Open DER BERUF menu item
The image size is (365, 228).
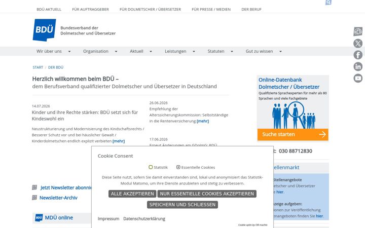251,9
